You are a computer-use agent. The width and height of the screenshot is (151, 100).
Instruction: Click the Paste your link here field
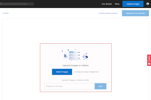pos(70,86)
